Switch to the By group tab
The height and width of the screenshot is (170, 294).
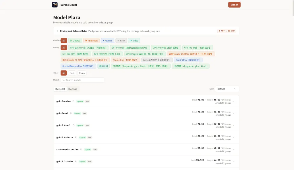73,89
